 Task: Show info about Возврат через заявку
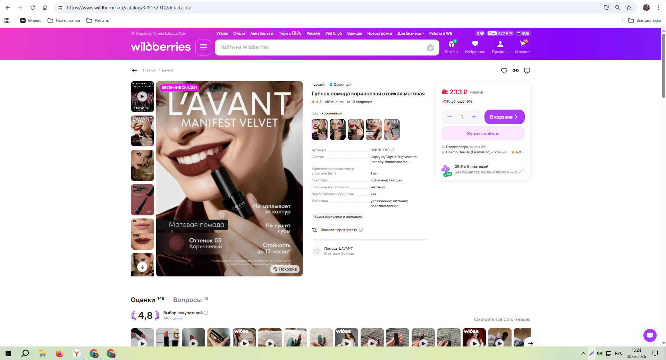pyautogui.click(x=361, y=230)
